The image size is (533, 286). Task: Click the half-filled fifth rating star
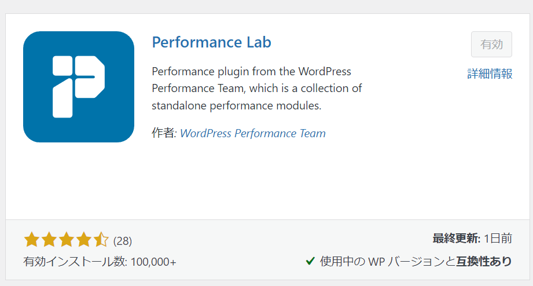pos(101,240)
